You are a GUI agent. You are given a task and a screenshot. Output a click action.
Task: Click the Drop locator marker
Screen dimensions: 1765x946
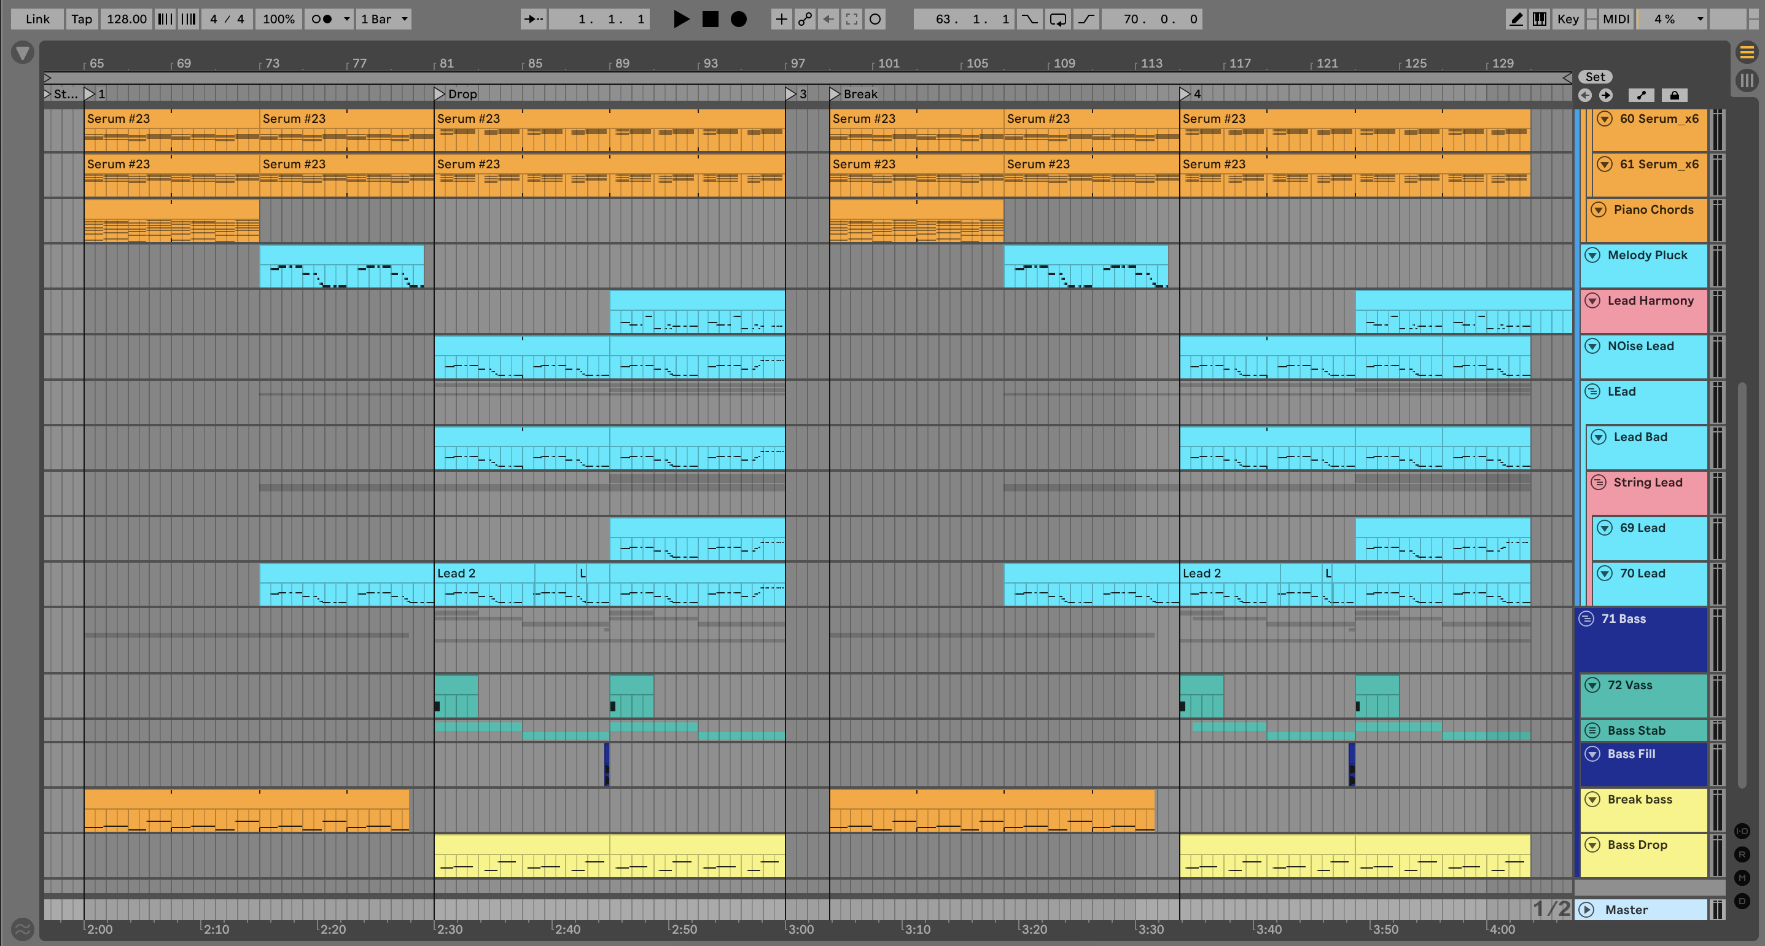pyautogui.click(x=440, y=94)
